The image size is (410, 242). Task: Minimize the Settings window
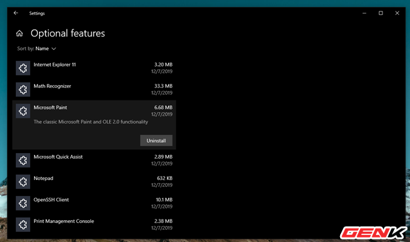[365, 13]
